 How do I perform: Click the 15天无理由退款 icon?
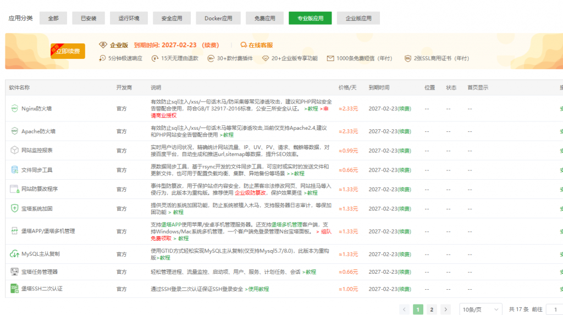click(x=154, y=58)
